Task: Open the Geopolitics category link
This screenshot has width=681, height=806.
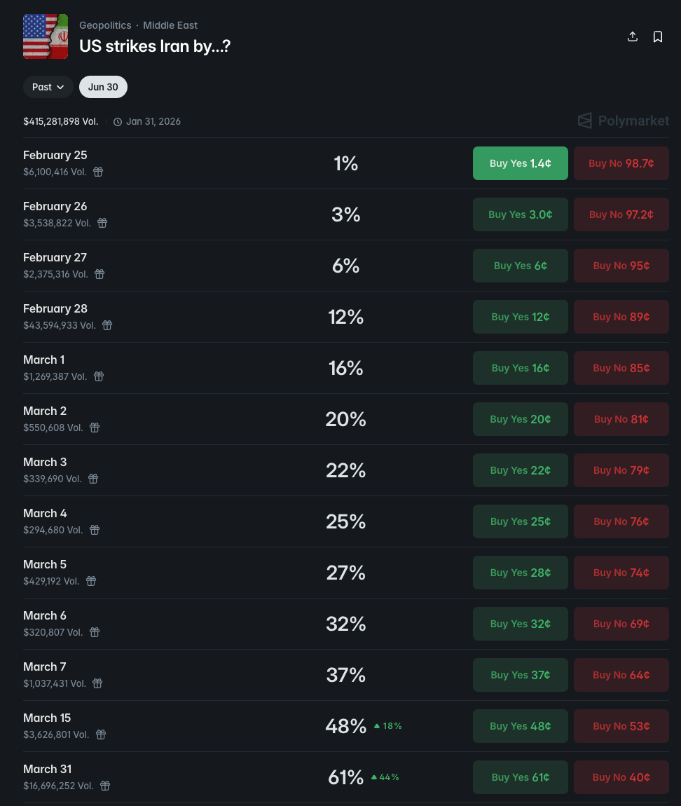Action: [105, 25]
